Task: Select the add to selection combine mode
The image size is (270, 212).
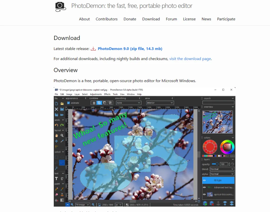Action: (x=99, y=103)
